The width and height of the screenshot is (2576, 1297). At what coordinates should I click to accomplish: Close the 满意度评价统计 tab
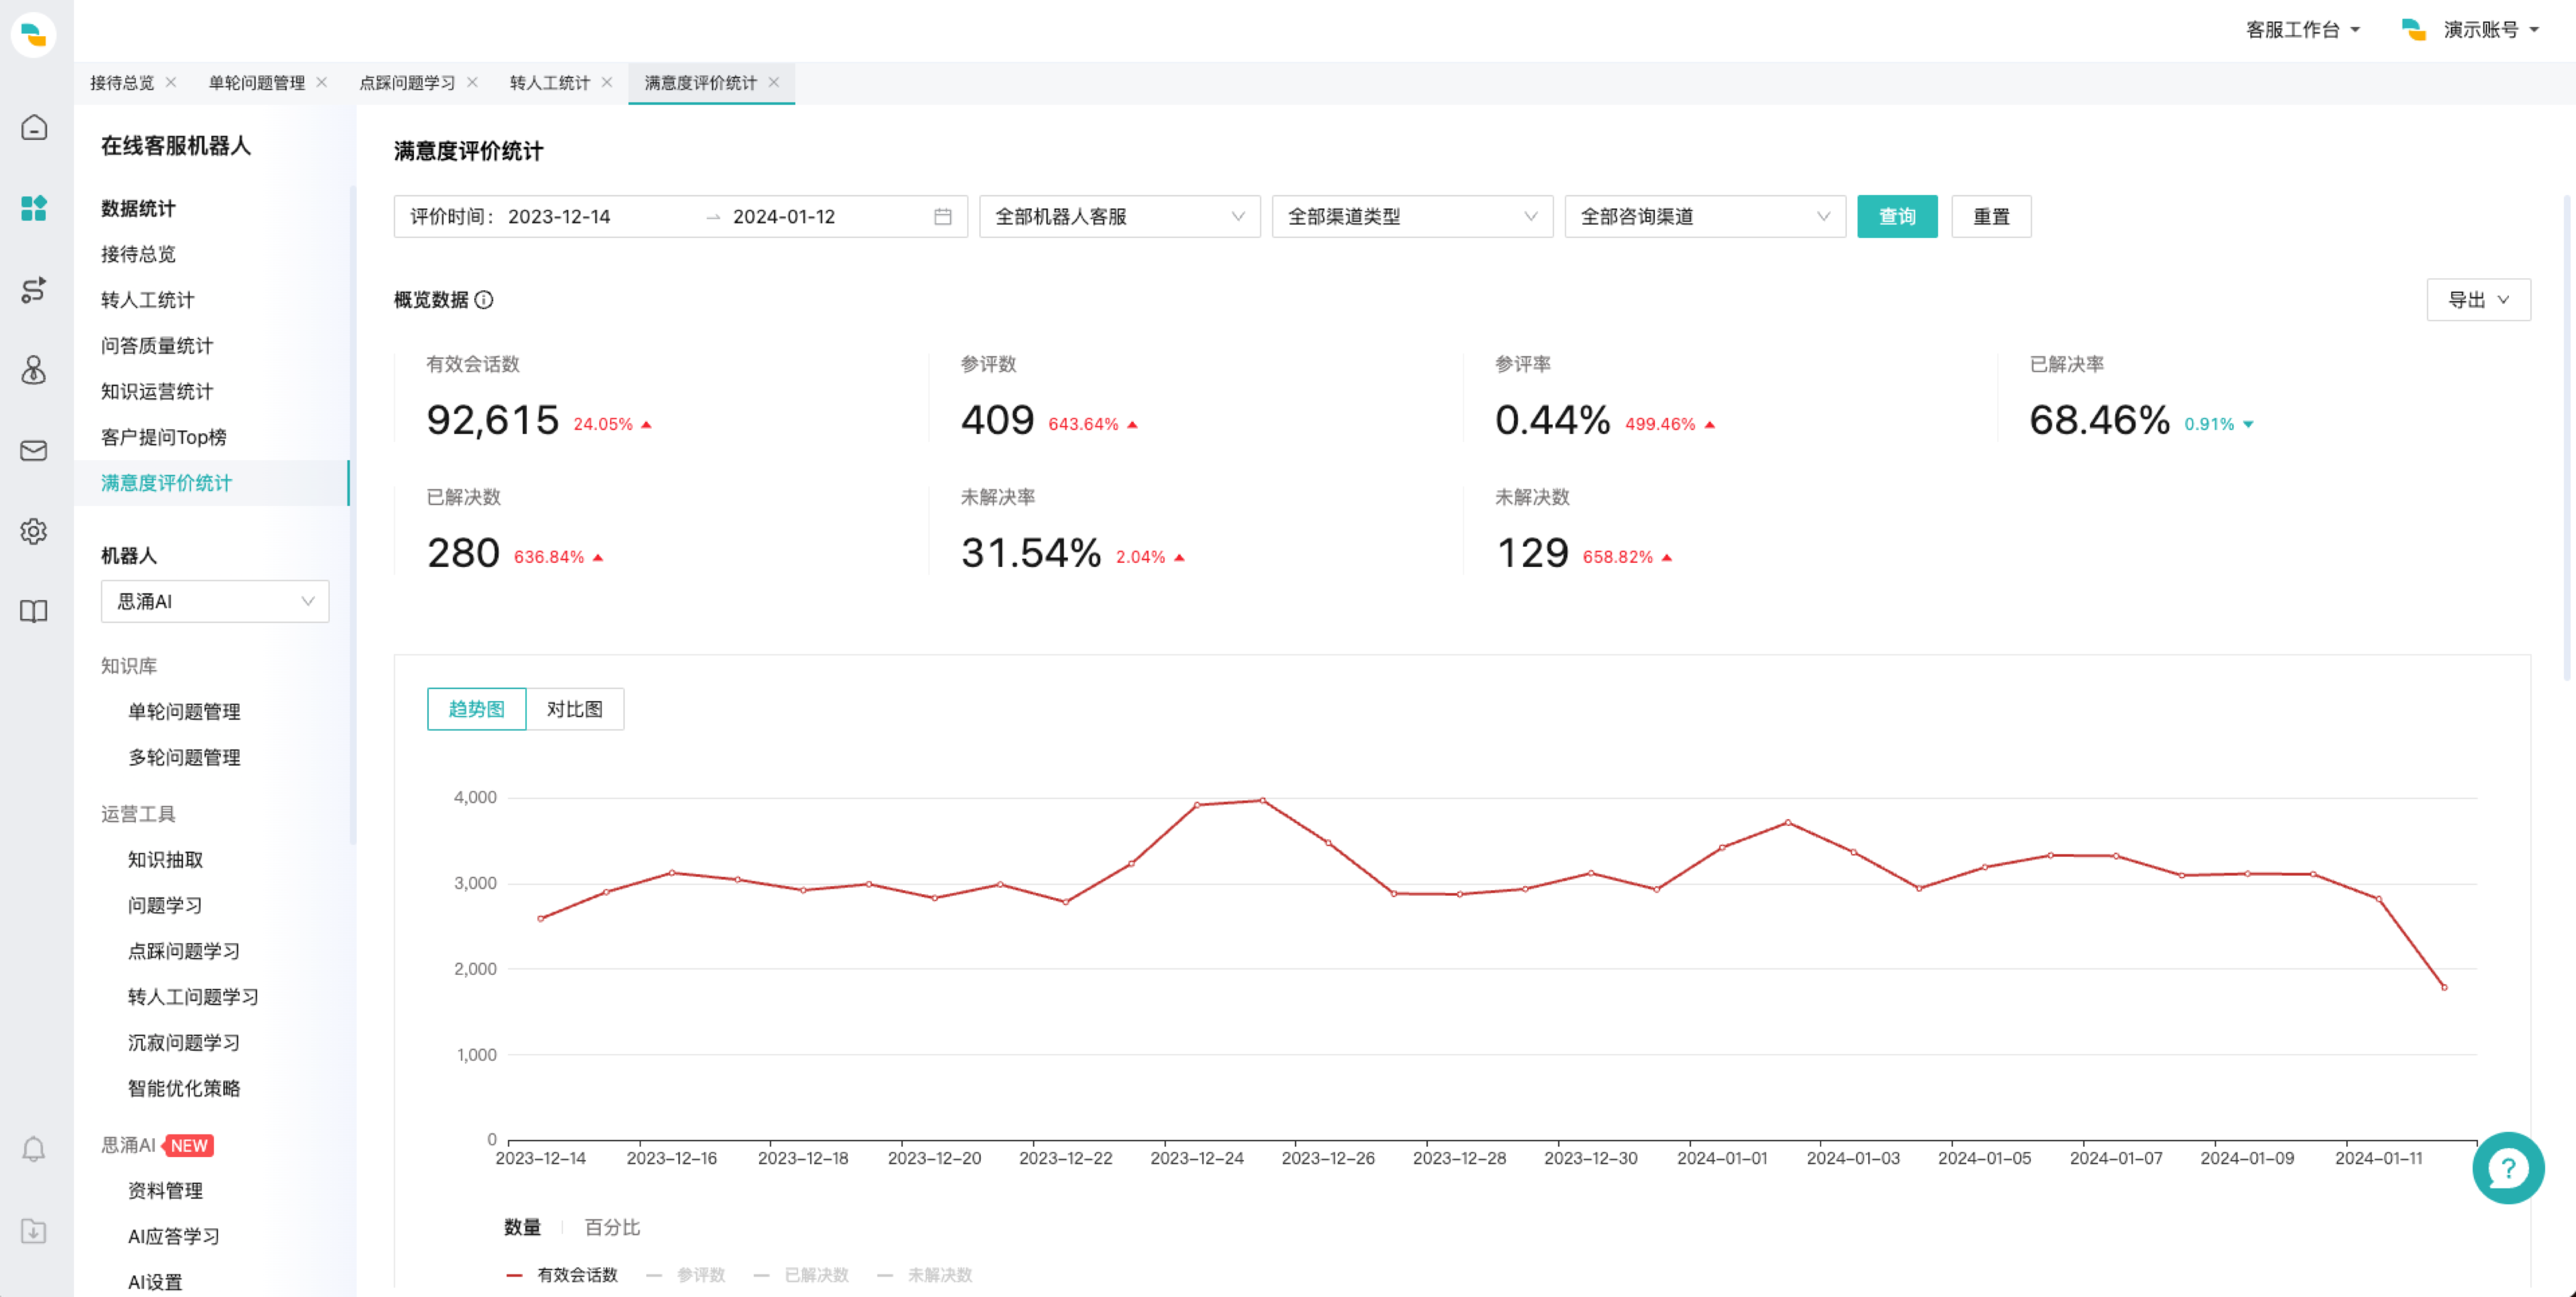[x=774, y=82]
